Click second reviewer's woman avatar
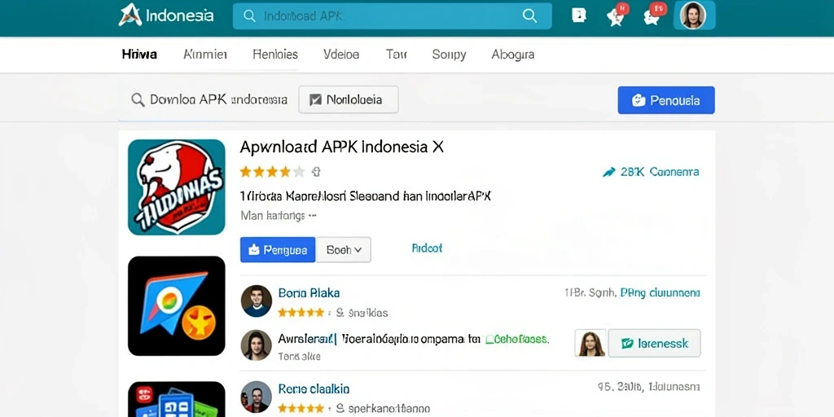The width and height of the screenshot is (834, 417). pyautogui.click(x=257, y=345)
